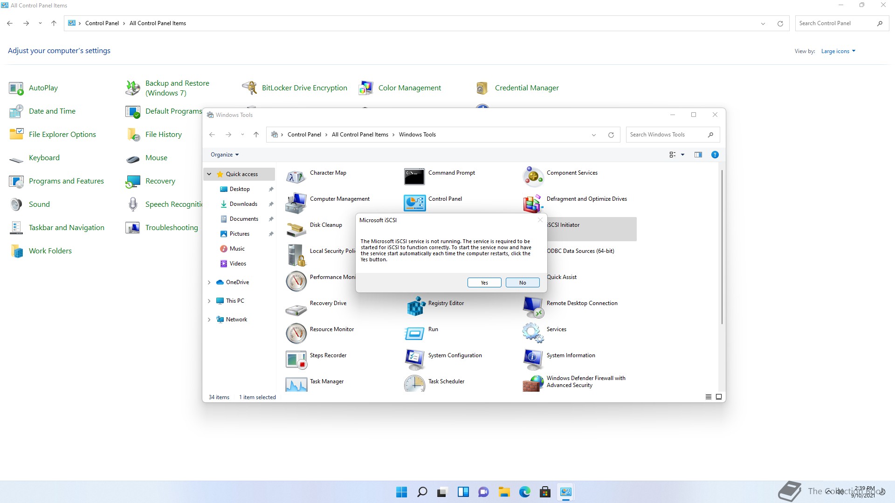
Task: Open Windows Defender Firewall icon
Action: coord(533,384)
